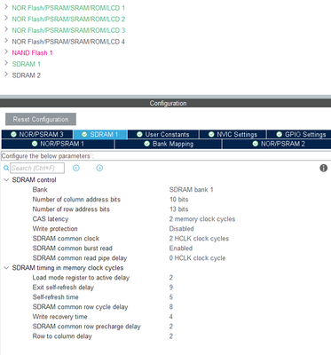The height and width of the screenshot is (355, 331).
Task: Select the NAND Flash 1 label
Action: coord(32,52)
